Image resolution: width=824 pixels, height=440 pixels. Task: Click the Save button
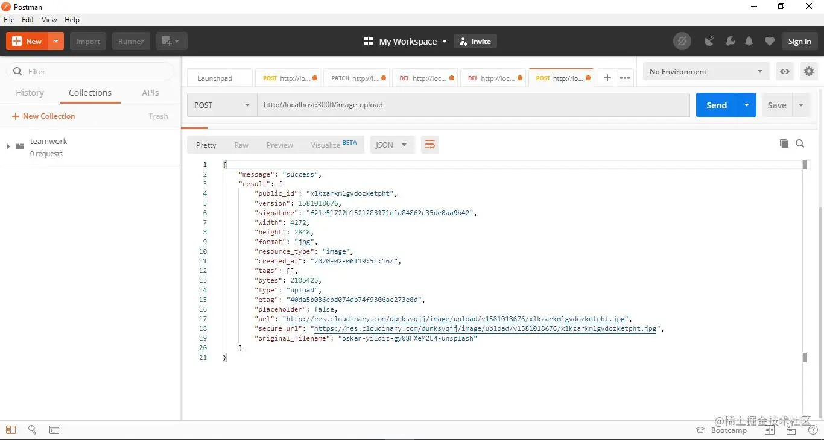point(777,105)
